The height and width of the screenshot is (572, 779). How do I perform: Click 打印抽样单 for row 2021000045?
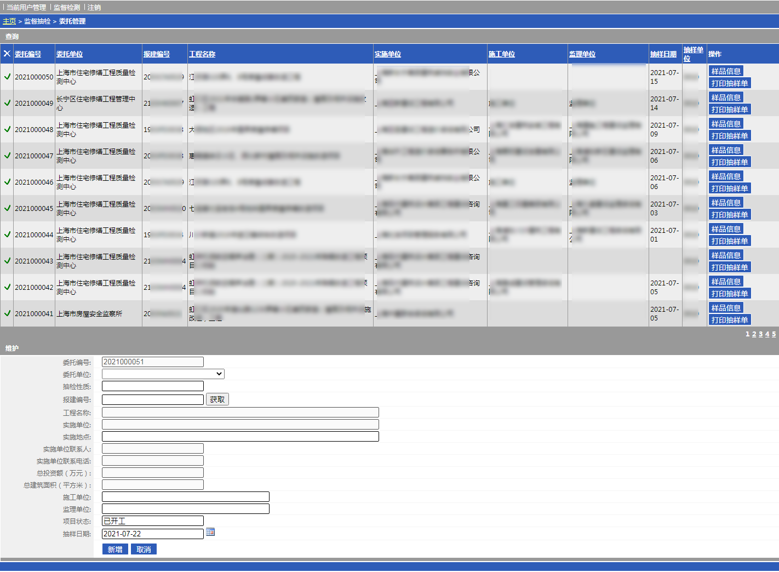pos(729,215)
